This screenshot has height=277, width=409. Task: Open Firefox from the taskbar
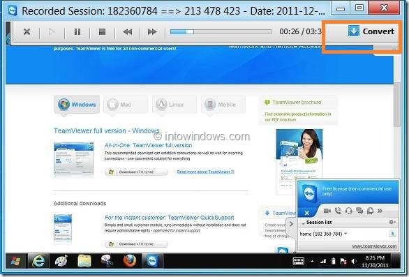click(x=130, y=261)
